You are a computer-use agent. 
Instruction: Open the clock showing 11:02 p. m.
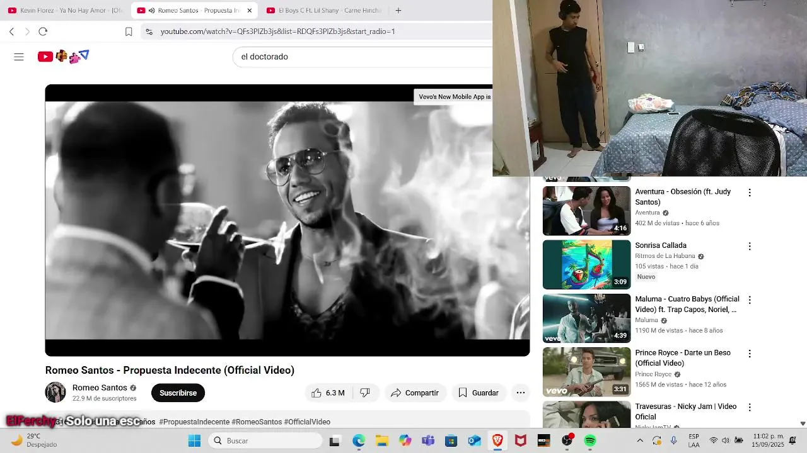[767, 440]
